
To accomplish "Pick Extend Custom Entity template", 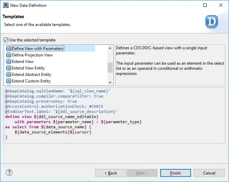I will 31,81.
